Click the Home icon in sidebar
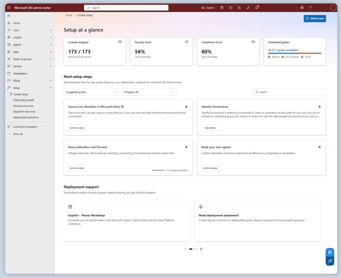Screen dimensions: 341x278 tap(9, 23)
